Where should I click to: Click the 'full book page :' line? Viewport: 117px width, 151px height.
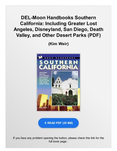point(58,142)
